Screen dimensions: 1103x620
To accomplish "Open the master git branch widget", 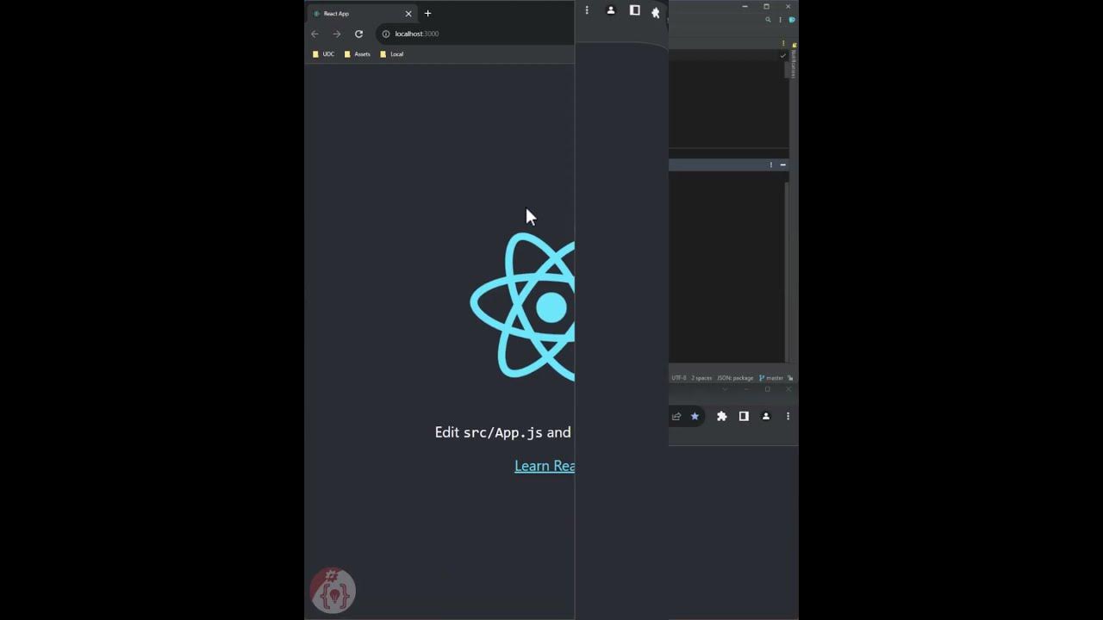I will (771, 378).
